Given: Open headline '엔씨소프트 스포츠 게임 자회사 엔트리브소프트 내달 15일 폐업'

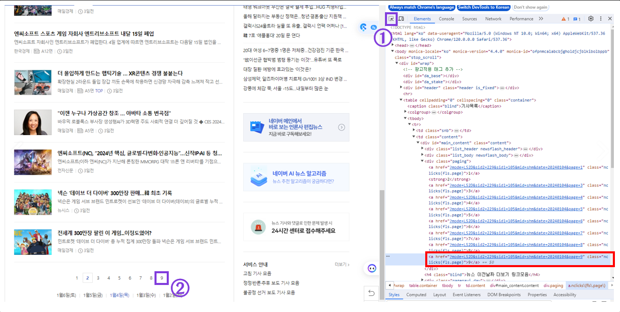Looking at the screenshot, I should click(84, 33).
